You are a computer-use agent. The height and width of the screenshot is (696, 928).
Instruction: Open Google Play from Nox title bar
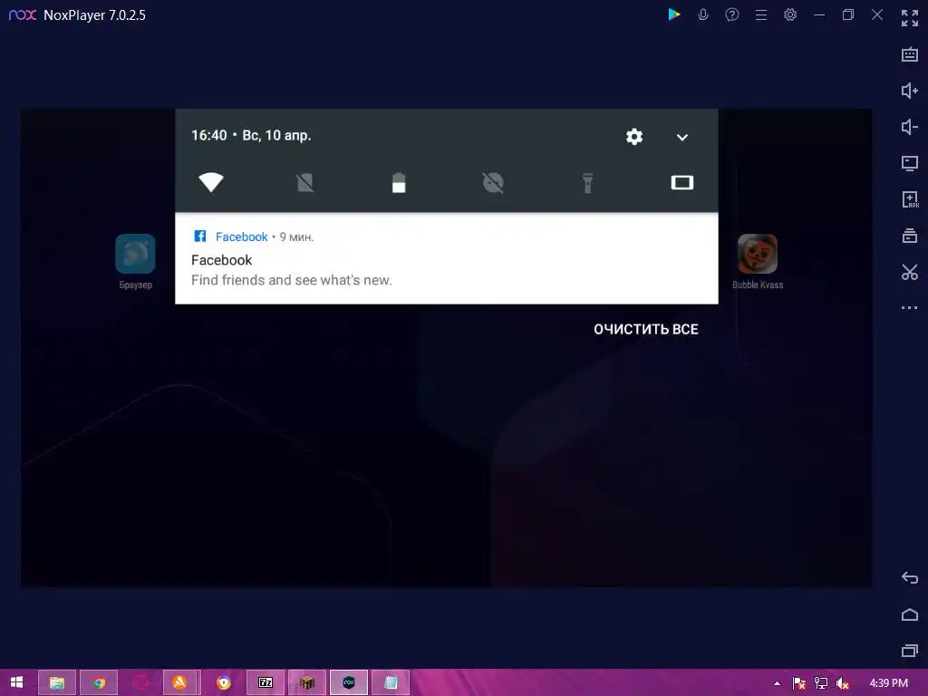(x=673, y=14)
